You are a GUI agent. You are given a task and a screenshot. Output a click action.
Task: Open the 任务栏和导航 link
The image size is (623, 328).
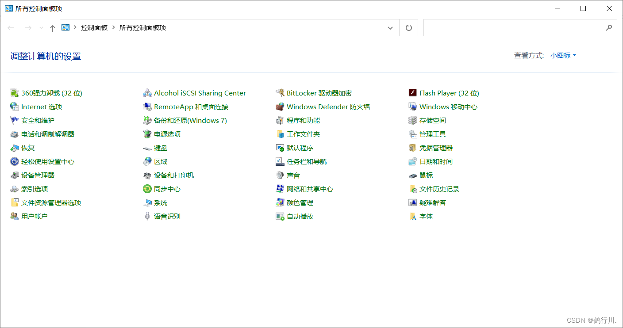coord(307,161)
